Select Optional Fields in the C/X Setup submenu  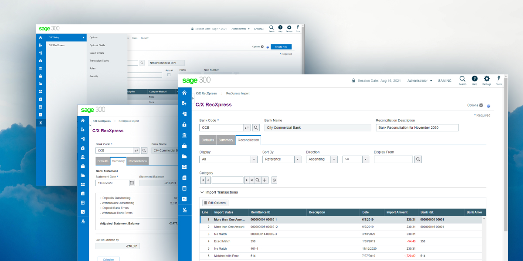click(97, 45)
